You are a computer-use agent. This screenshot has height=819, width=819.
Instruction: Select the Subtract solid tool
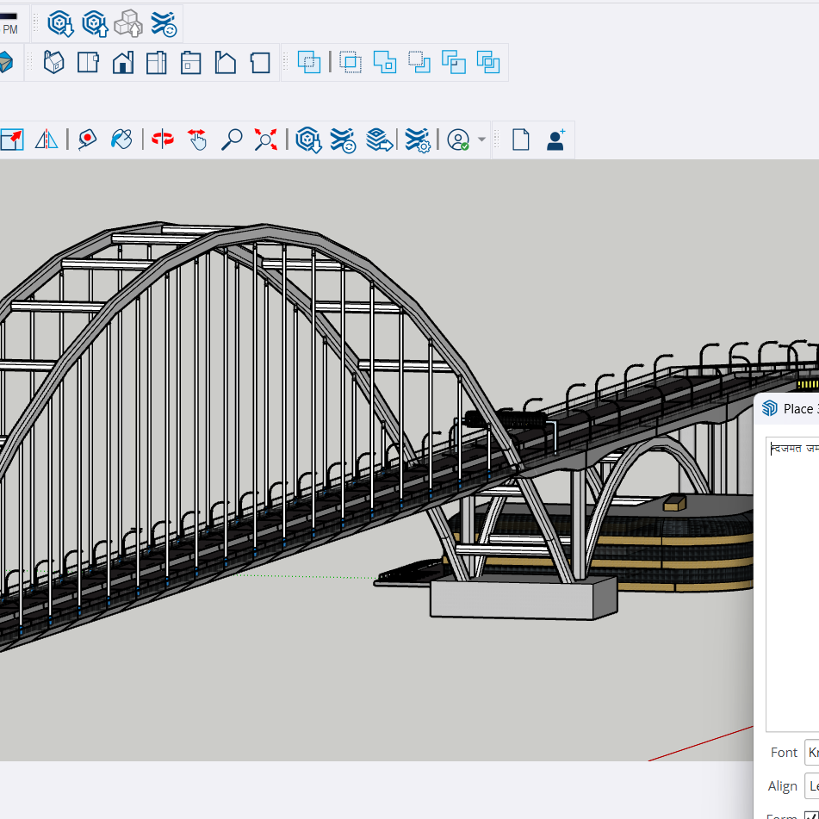[419, 62]
